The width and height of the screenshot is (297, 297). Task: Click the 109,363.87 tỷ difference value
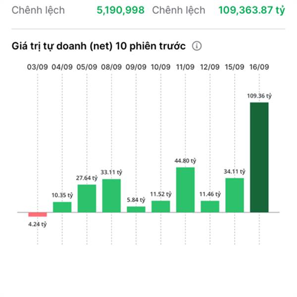[251, 10]
